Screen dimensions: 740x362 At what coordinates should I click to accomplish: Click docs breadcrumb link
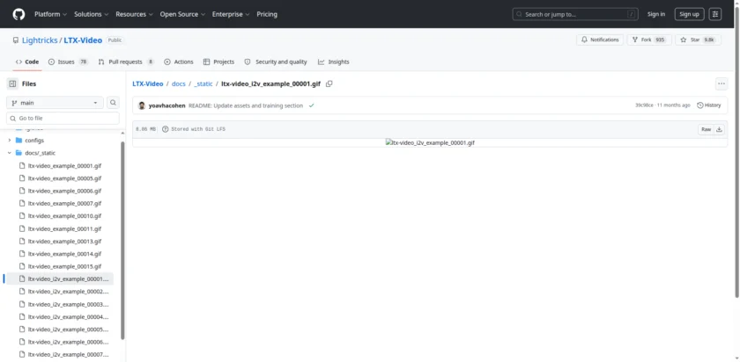(178, 83)
